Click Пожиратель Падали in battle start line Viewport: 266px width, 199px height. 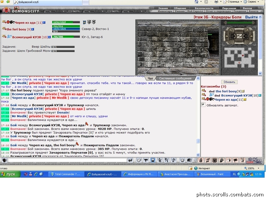coord(76,136)
